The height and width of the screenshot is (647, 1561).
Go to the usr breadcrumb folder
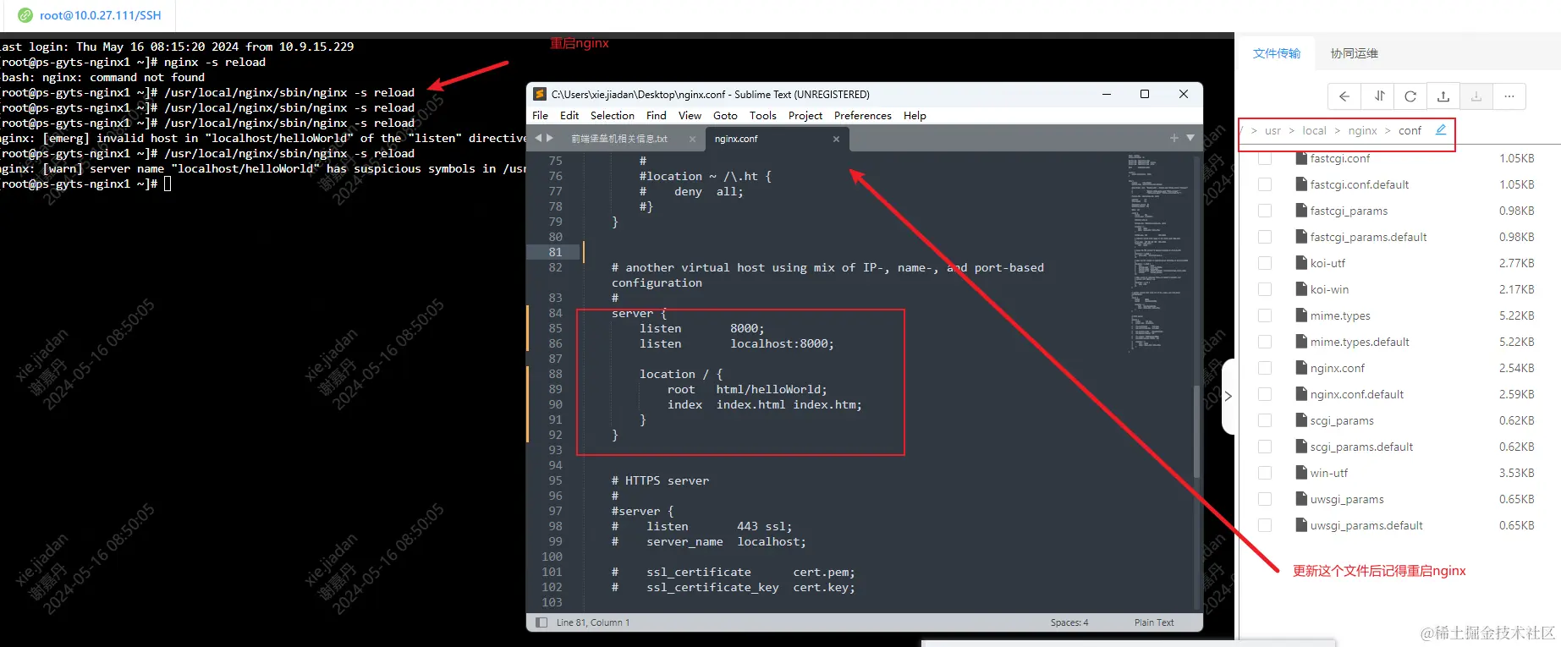click(x=1272, y=130)
